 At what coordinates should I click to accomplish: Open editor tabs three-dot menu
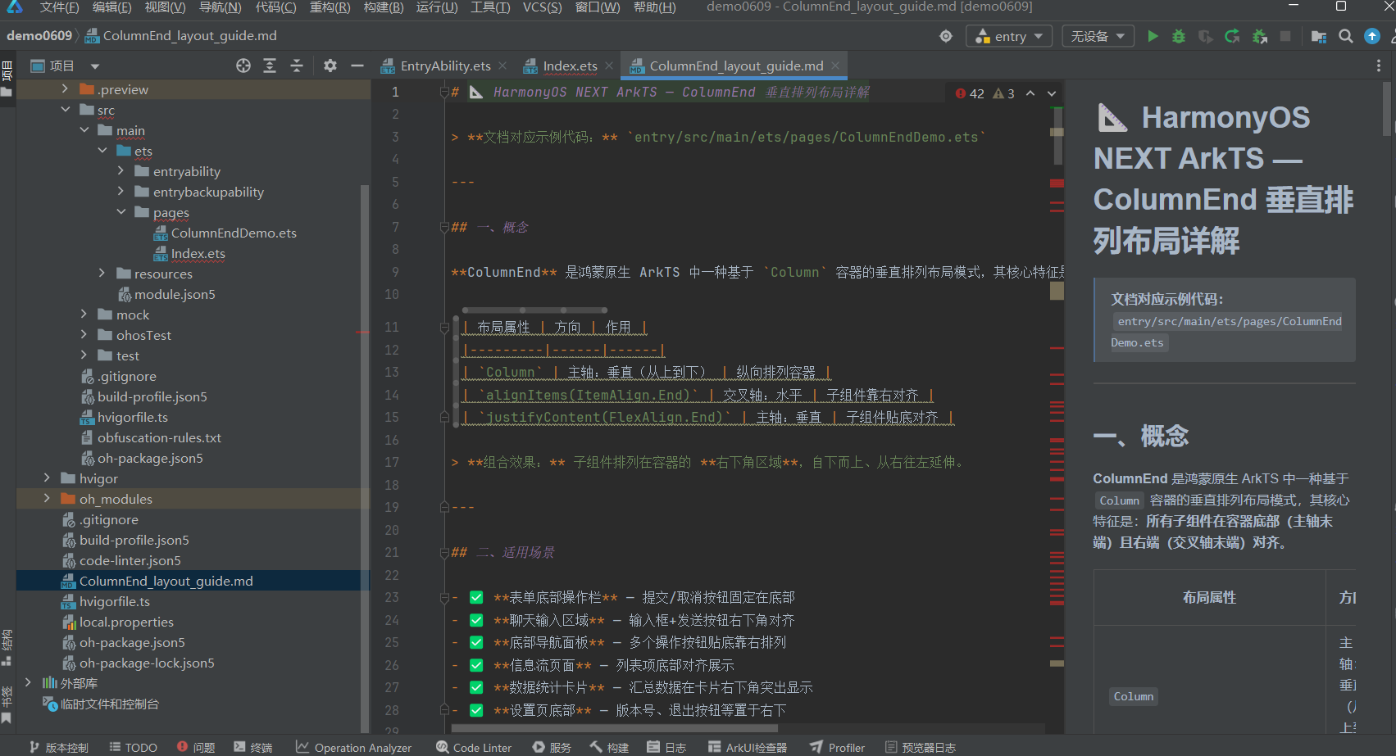[x=1379, y=66]
